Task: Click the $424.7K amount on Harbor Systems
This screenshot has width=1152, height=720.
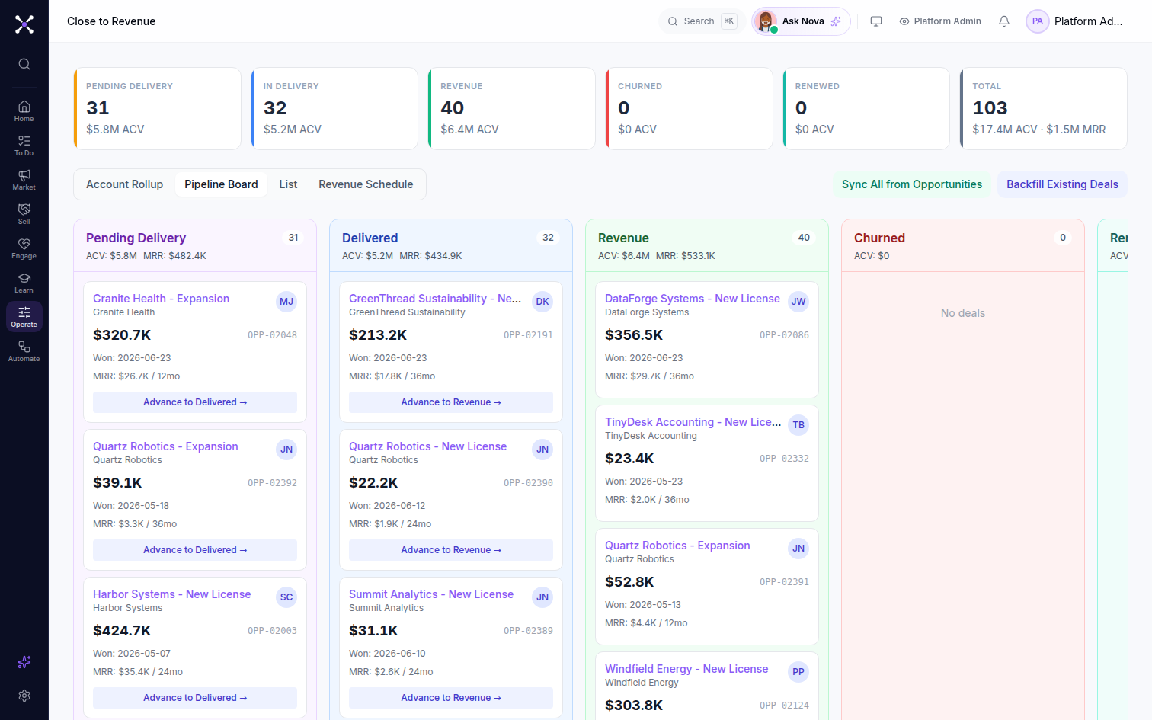Action: [x=122, y=631]
